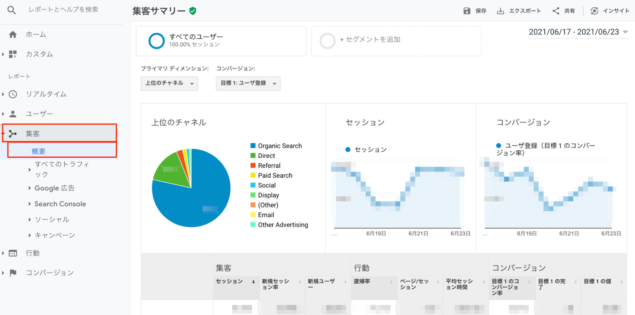
Task: Click the Direct green legend swatch
Action: pos(253,156)
